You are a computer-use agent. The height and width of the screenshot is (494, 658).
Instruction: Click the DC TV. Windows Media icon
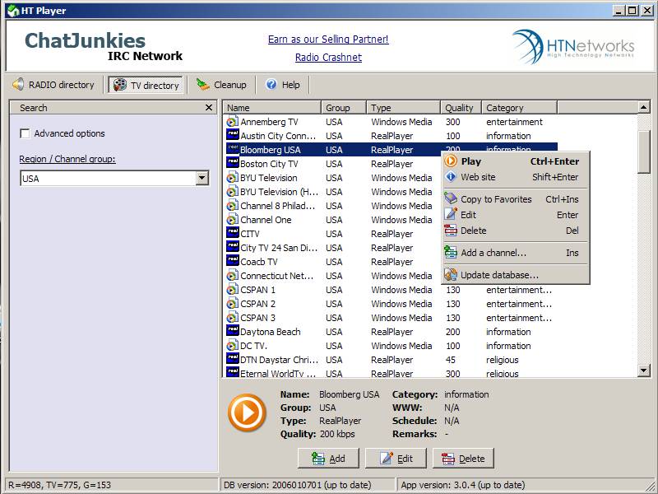(x=232, y=346)
